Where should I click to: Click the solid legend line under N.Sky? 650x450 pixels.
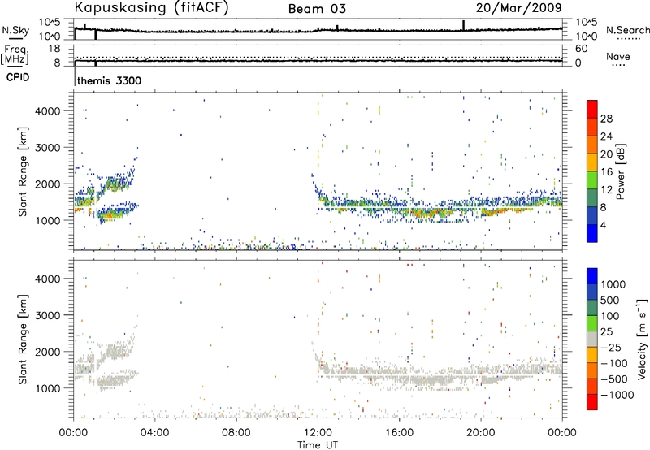pyautogui.click(x=15, y=38)
